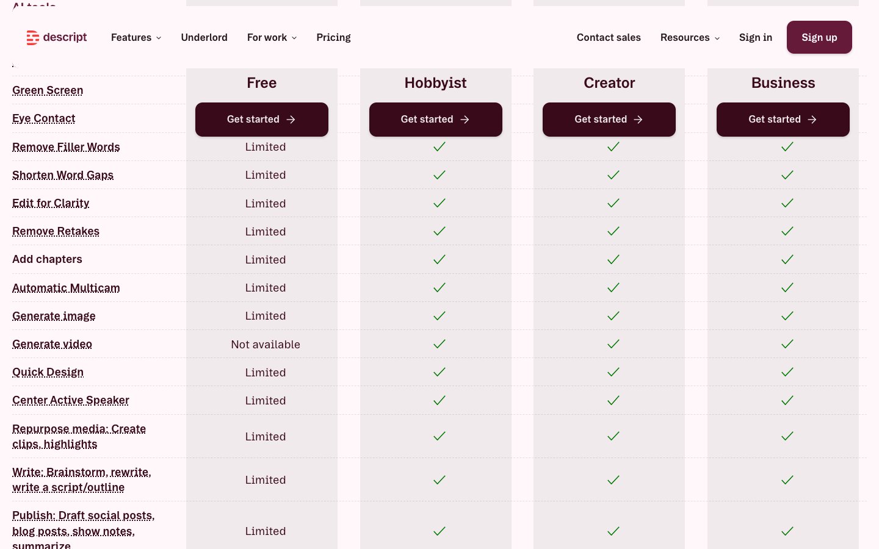879x549 pixels.
Task: Click the arrow icon in the Hobbyist plan's Get started button
Action: click(x=465, y=120)
